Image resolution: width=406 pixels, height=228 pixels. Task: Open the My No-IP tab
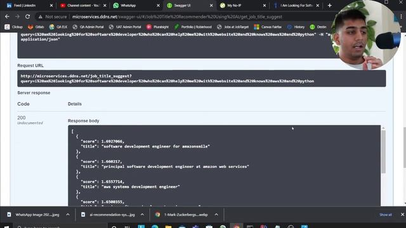point(234,6)
